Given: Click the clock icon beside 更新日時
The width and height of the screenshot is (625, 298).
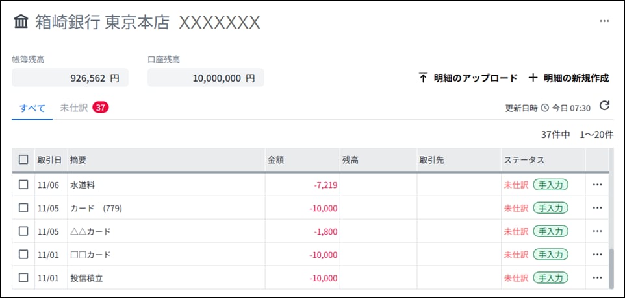Looking at the screenshot, I should (x=544, y=108).
